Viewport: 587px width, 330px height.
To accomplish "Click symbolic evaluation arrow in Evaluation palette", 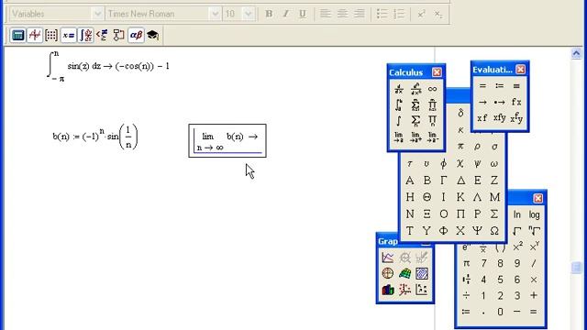I will 482,102.
